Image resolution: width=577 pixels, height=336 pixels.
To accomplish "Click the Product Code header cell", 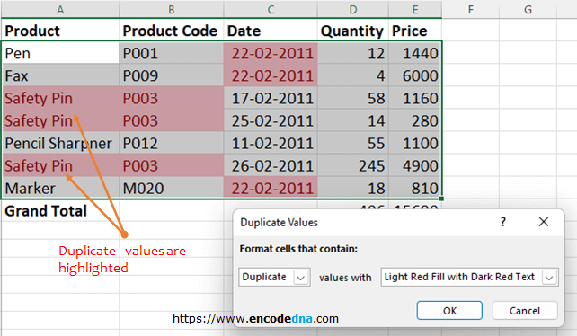I will pyautogui.click(x=172, y=31).
